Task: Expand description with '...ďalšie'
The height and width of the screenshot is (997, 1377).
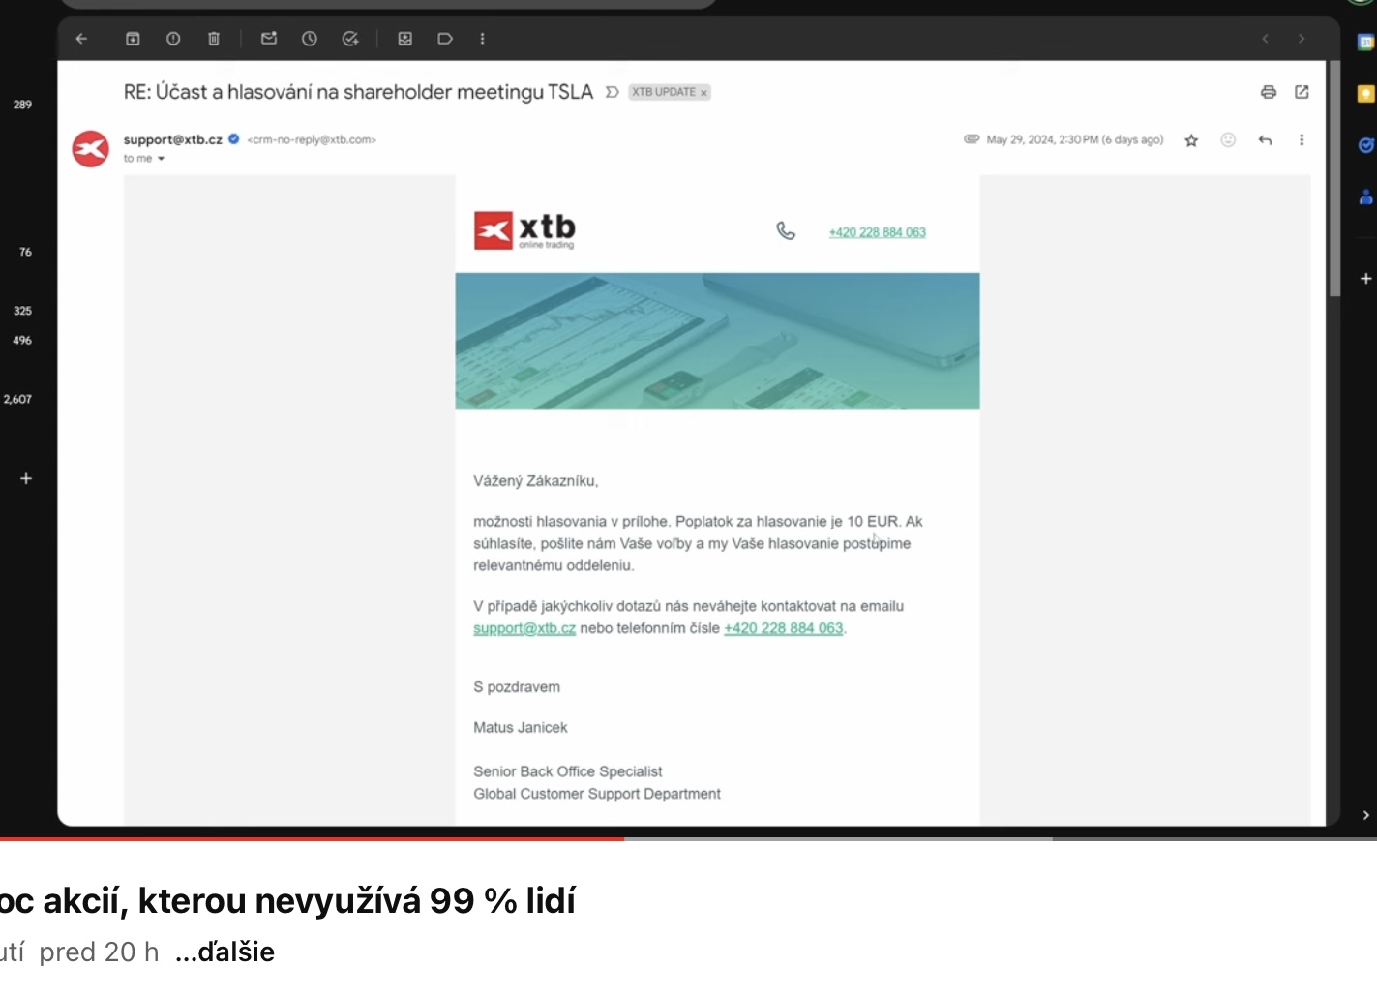Action: point(225,952)
